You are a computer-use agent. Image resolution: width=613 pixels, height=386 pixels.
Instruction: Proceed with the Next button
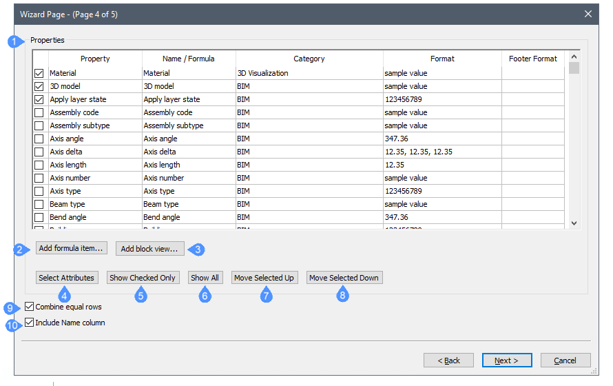pos(507,360)
